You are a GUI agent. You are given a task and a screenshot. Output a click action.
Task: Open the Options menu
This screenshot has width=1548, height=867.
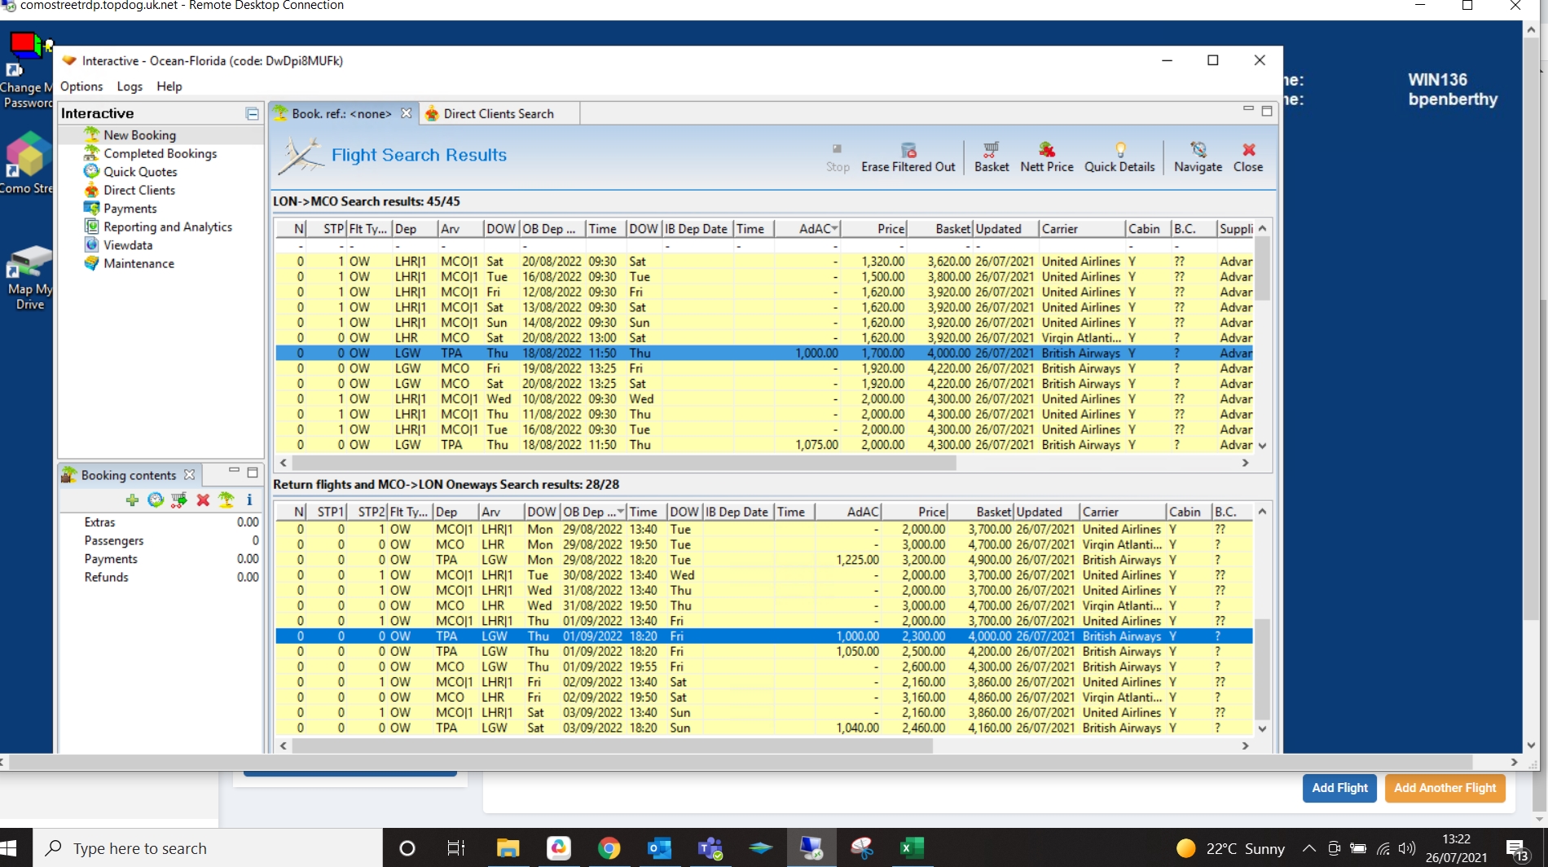(x=81, y=86)
